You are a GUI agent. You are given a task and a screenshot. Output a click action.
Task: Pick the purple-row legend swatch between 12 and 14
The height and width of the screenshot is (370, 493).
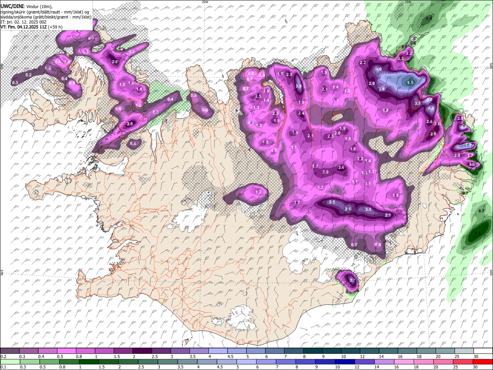(x=369, y=351)
